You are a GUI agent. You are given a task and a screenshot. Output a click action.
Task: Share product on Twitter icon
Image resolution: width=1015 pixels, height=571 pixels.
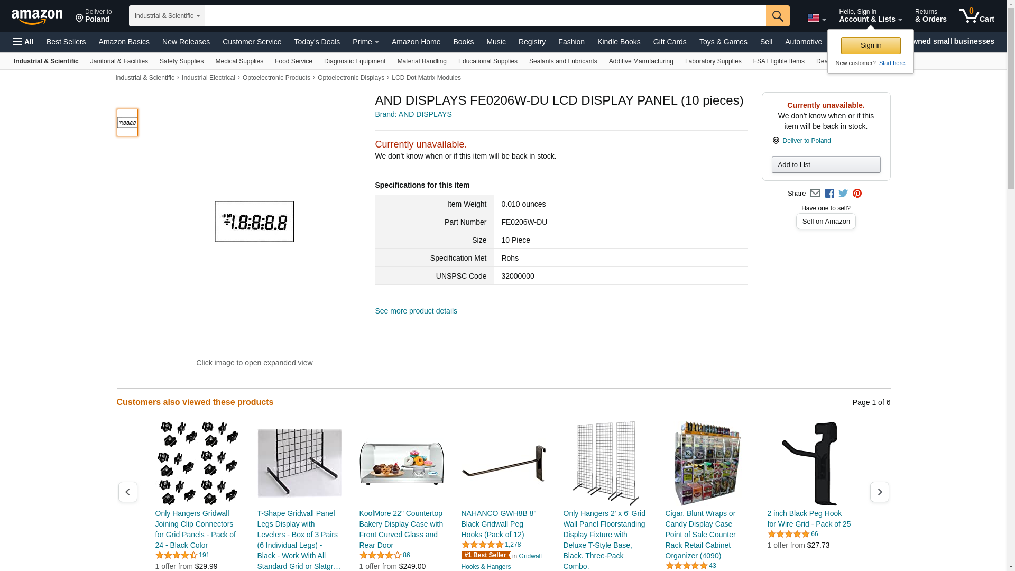pyautogui.click(x=843, y=194)
